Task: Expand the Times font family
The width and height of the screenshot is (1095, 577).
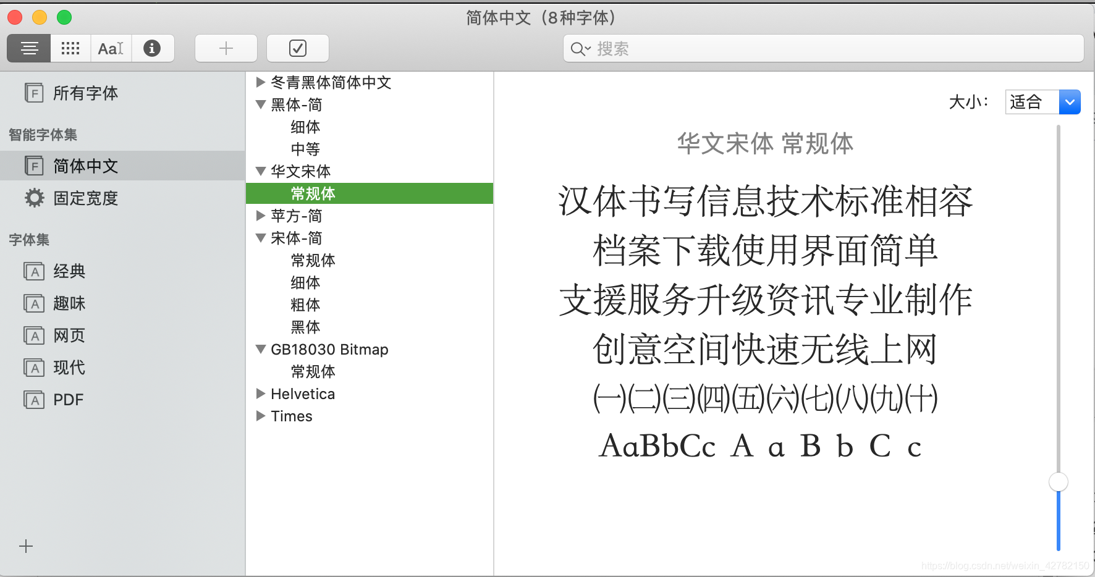Action: coord(261,416)
